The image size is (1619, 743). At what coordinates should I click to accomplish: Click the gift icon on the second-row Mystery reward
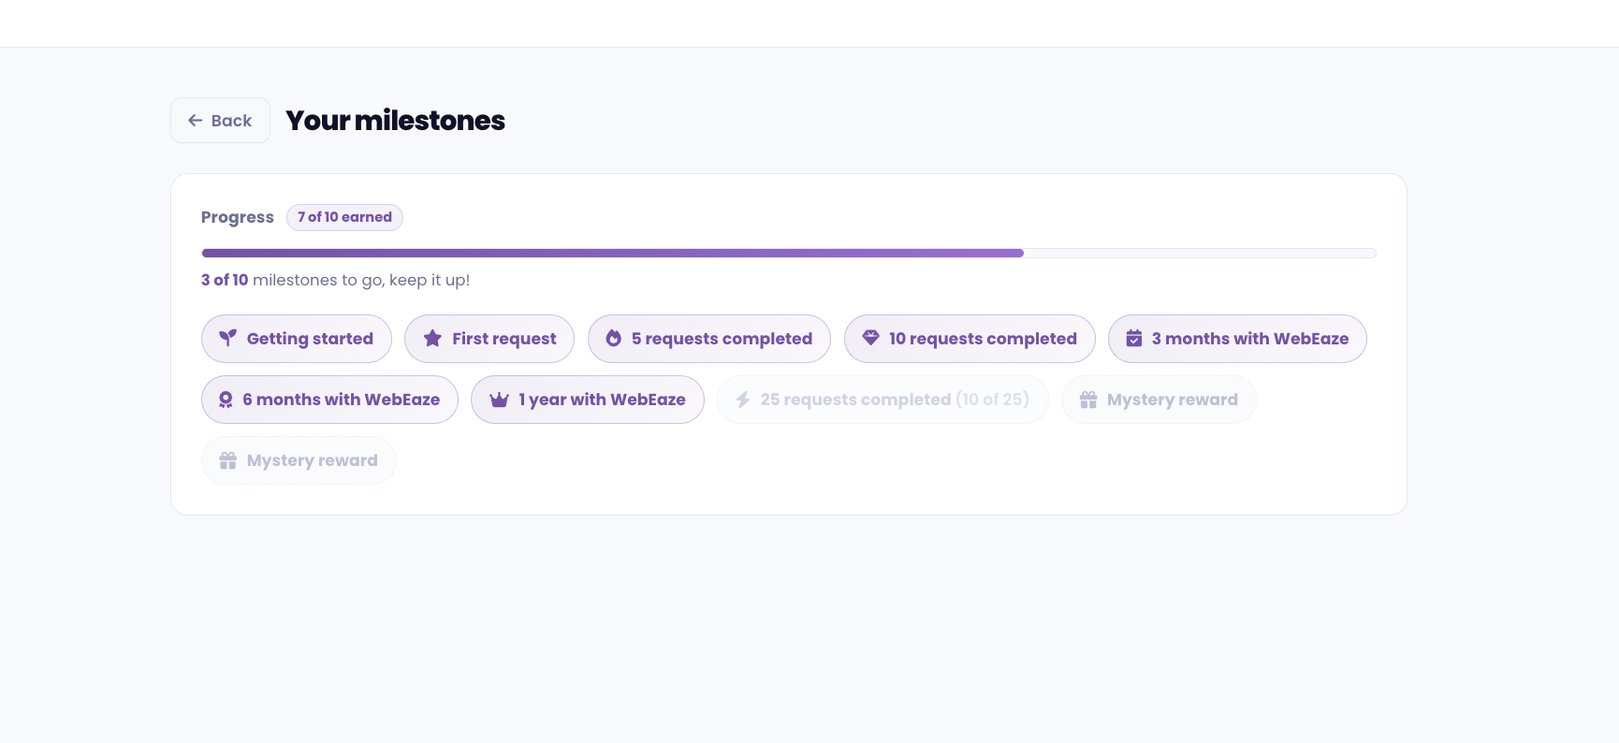(x=1088, y=400)
